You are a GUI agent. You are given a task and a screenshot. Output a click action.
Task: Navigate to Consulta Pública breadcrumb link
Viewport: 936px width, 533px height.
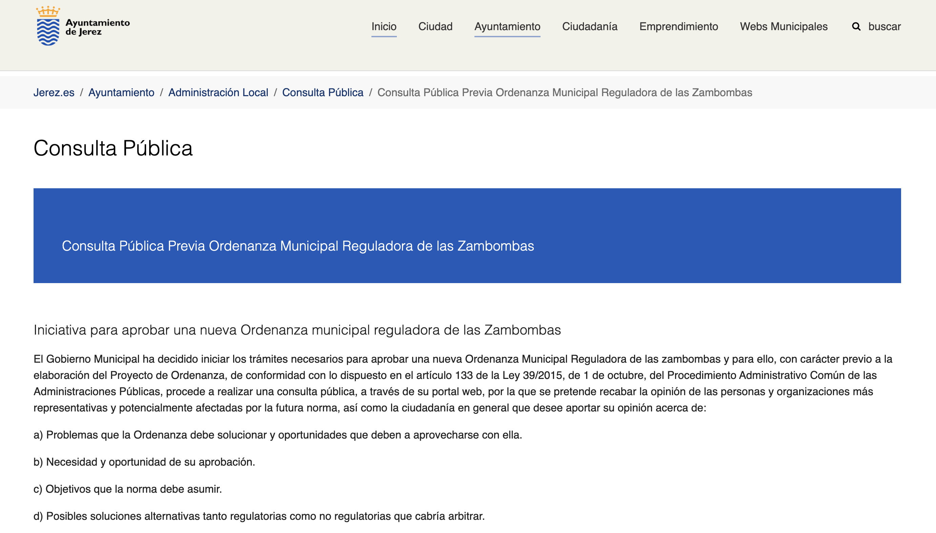click(322, 93)
